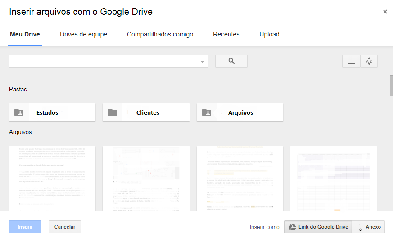
Task: Open the Estudos folder
Action: click(x=52, y=112)
